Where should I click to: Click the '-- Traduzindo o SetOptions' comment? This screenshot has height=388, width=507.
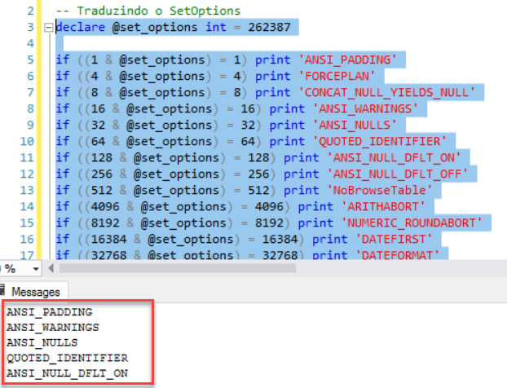tap(148, 11)
